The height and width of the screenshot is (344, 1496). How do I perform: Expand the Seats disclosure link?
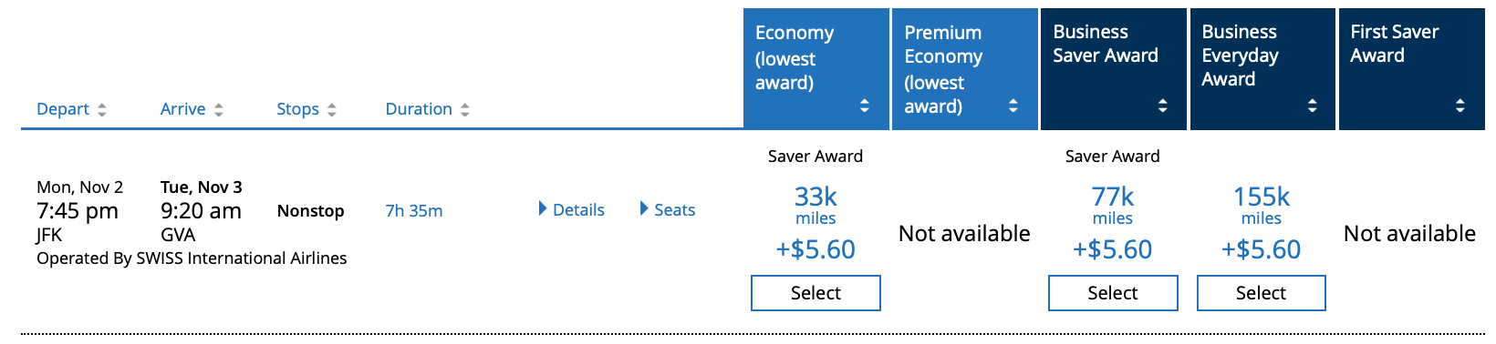pos(644,208)
